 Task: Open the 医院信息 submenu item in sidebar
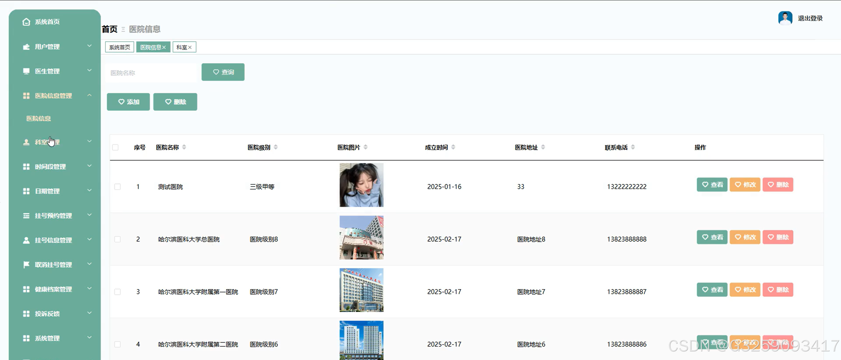[39, 118]
